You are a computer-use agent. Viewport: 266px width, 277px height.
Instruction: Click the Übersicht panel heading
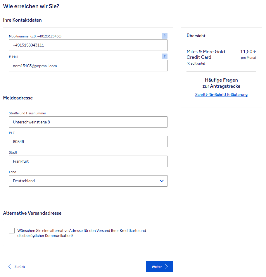[x=196, y=36]
